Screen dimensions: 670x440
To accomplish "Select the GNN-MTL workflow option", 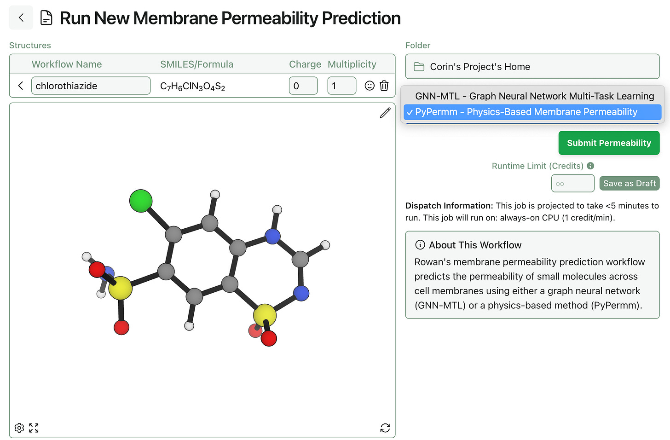I will 534,96.
